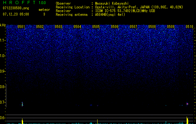
Task: Click the 0502 time marker
Action: click(40, 27)
